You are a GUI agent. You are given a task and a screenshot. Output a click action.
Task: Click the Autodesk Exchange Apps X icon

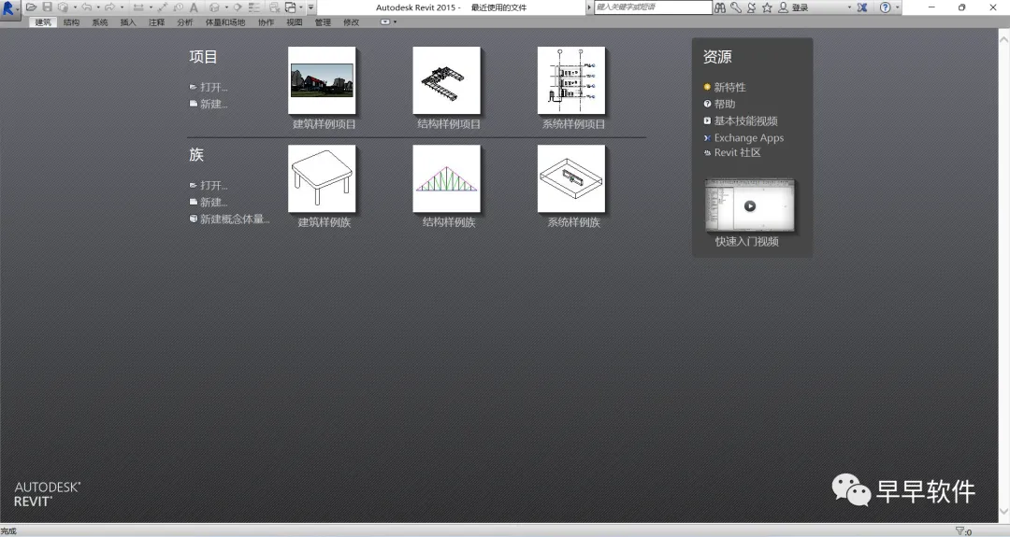click(x=862, y=7)
